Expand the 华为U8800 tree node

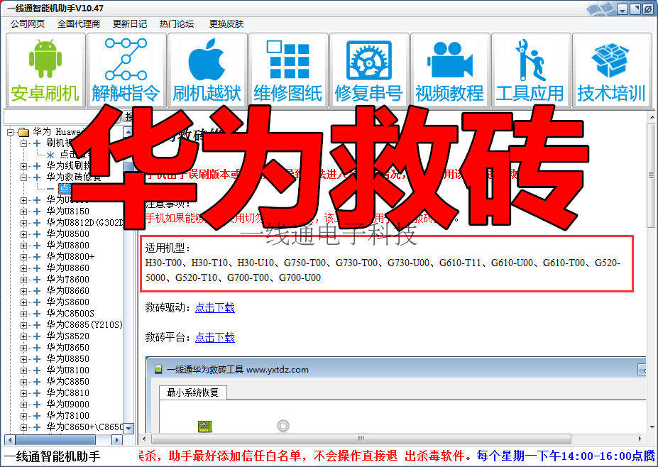[23, 246]
